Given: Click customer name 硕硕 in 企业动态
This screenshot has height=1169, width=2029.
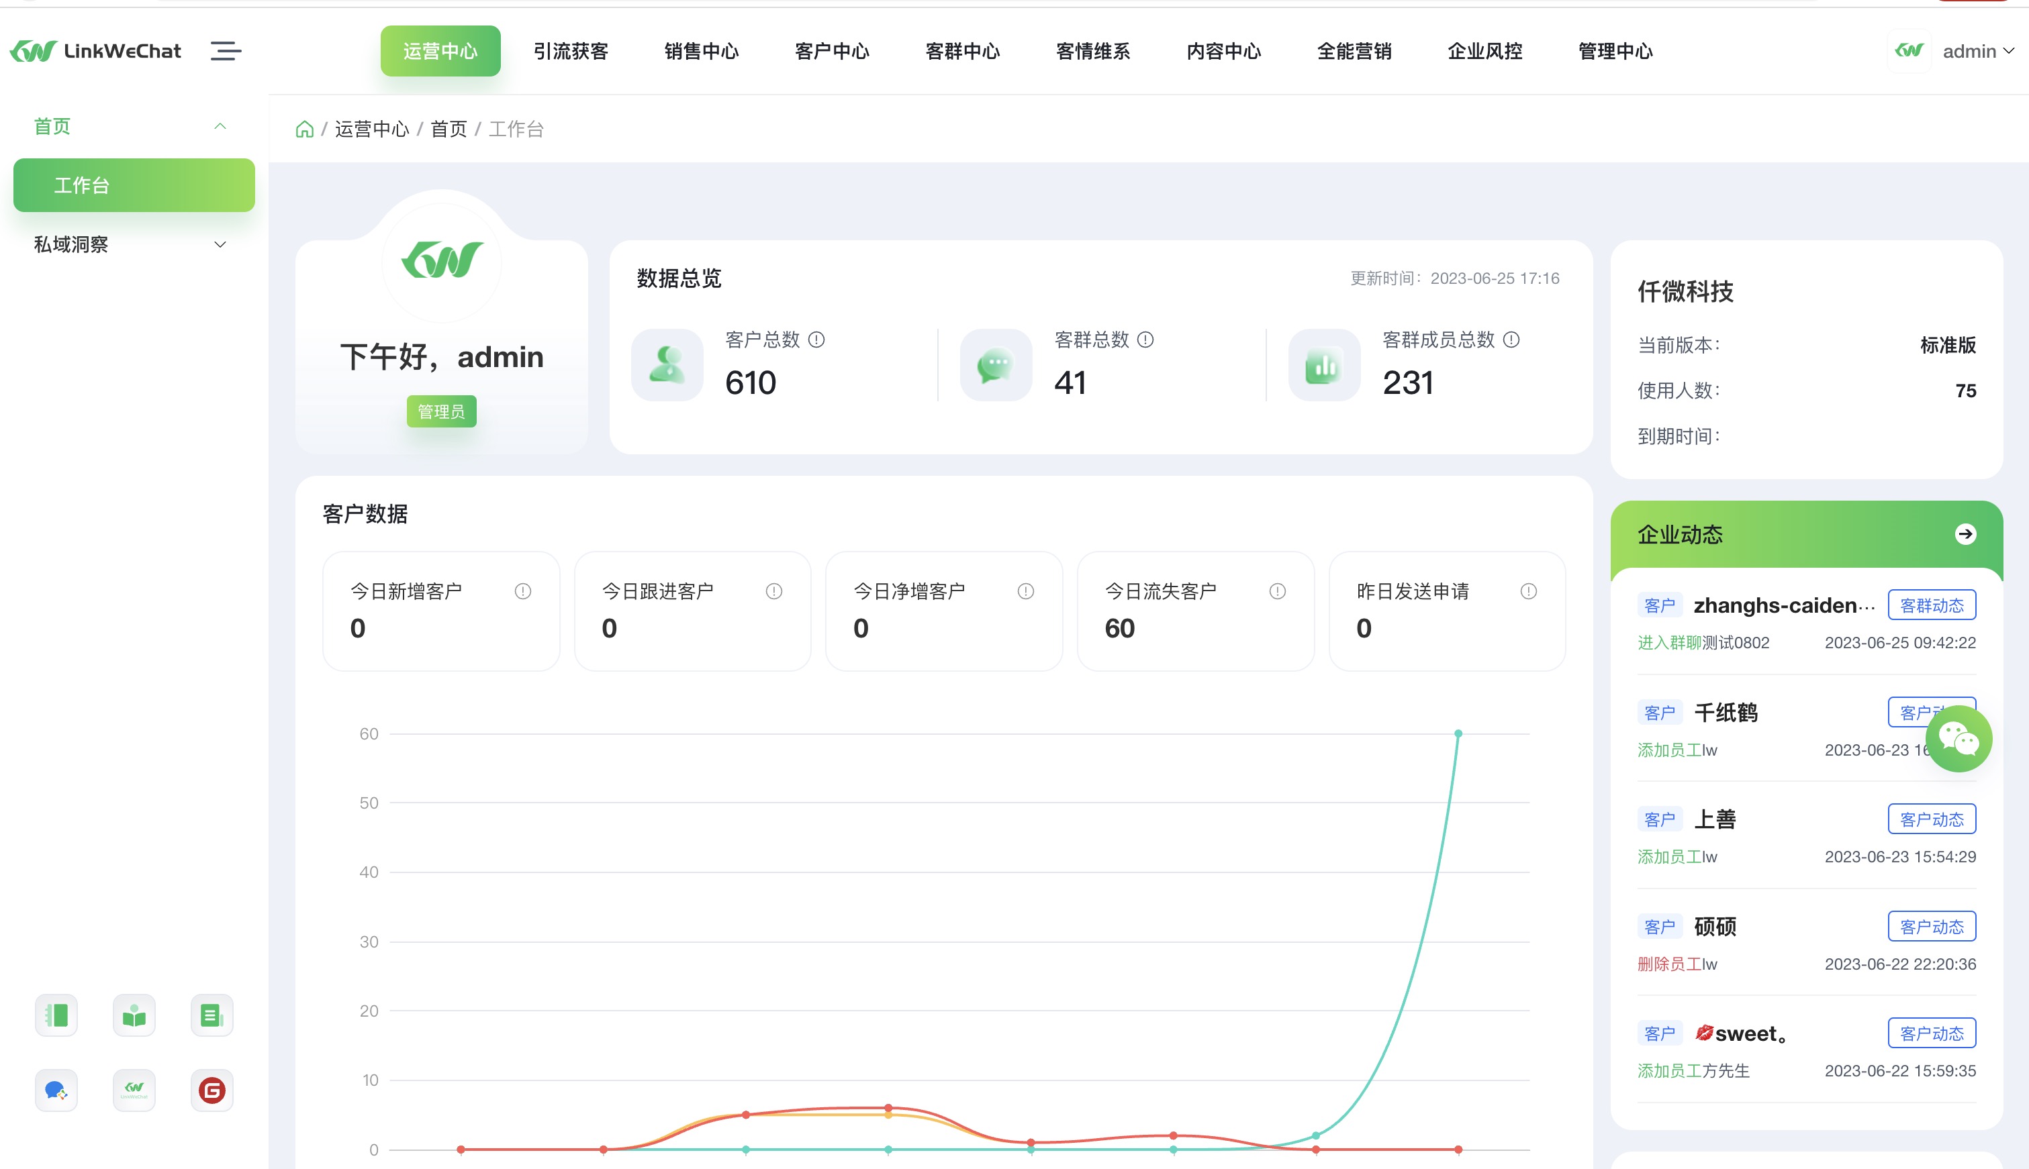Looking at the screenshot, I should coord(1715,927).
